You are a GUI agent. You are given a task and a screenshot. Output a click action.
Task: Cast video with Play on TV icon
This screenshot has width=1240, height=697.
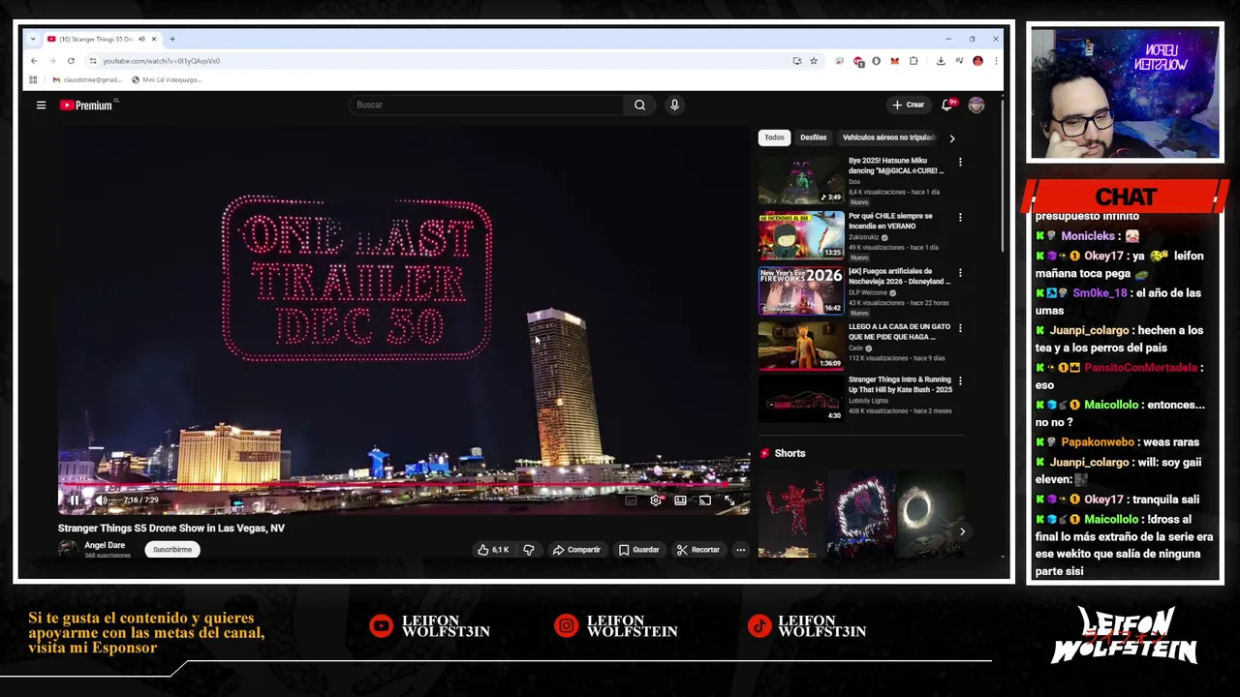click(704, 500)
